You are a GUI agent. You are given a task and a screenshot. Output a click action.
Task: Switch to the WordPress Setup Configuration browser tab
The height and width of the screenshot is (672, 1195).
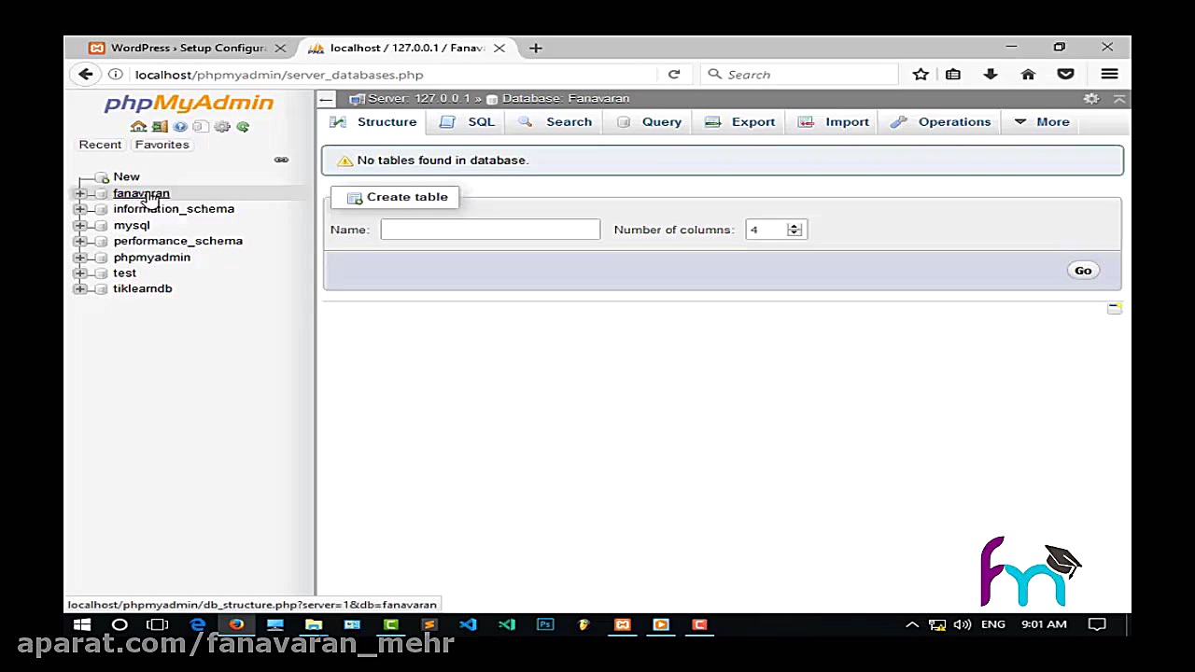tap(187, 48)
